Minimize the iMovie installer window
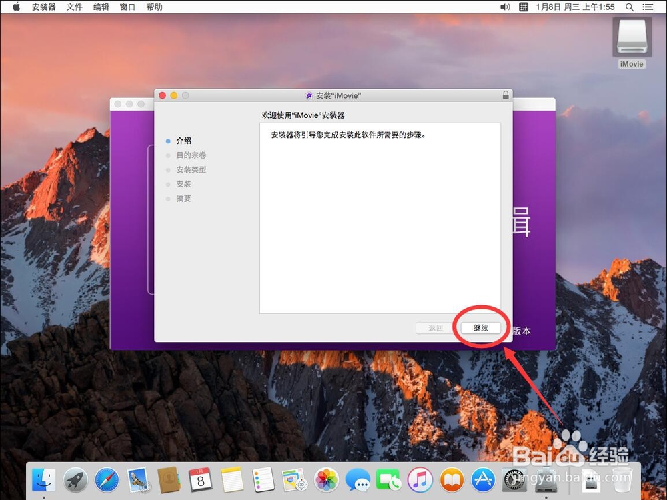Image resolution: width=667 pixels, height=500 pixels. [174, 95]
